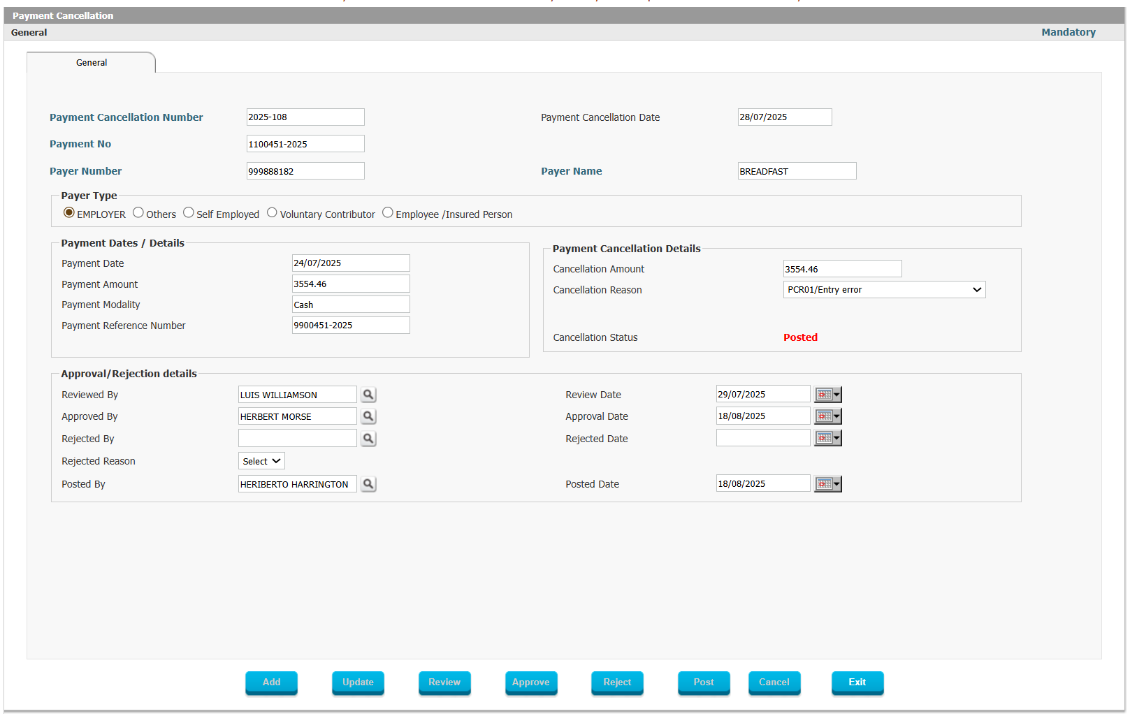Focus the Posted By name field
This screenshot has width=1130, height=716.
pyautogui.click(x=298, y=484)
